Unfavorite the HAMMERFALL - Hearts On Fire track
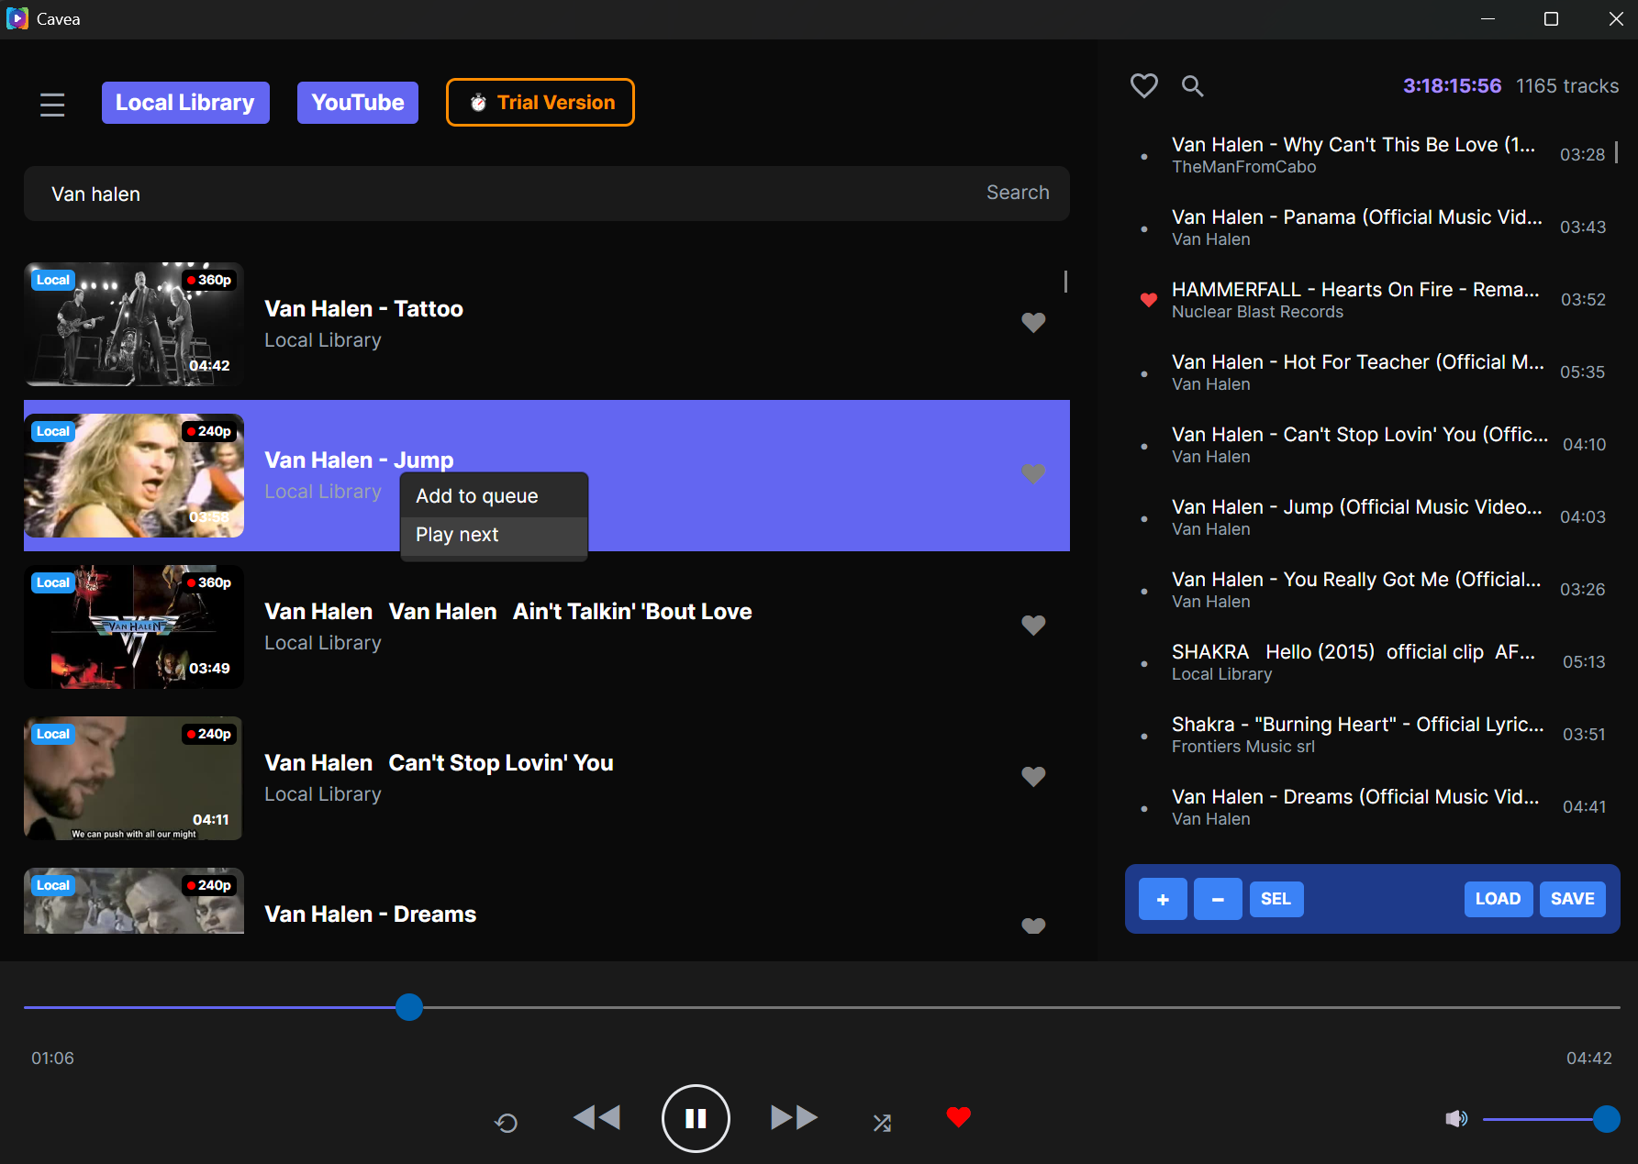 click(1149, 299)
